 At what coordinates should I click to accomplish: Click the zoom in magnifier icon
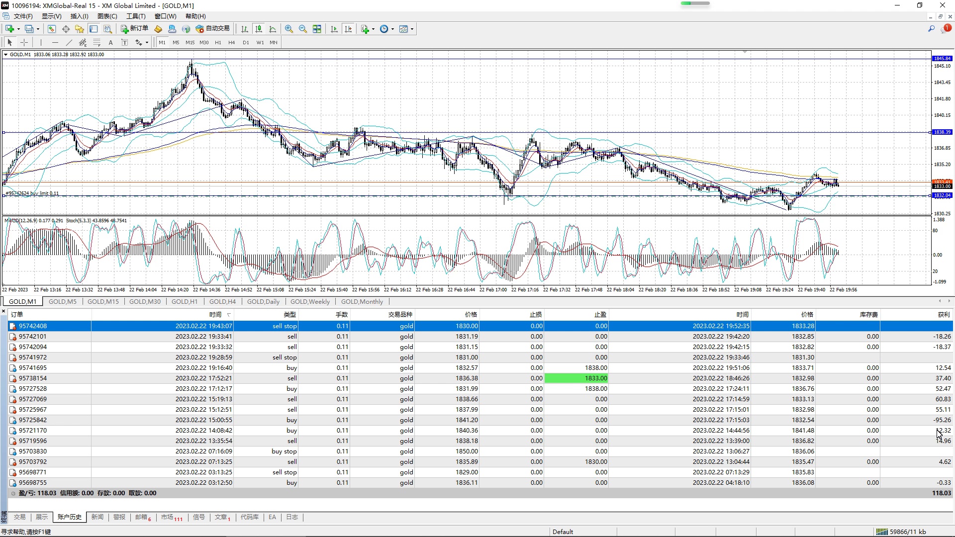tap(289, 29)
